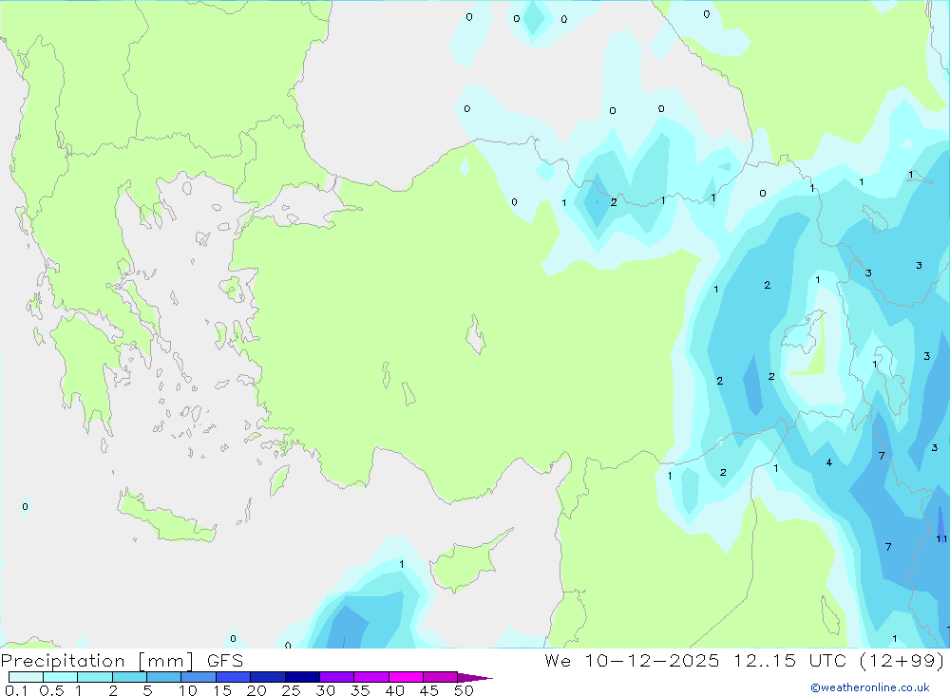The image size is (950, 696).
Task: Click the legend label '35'
Action: click(x=360, y=690)
